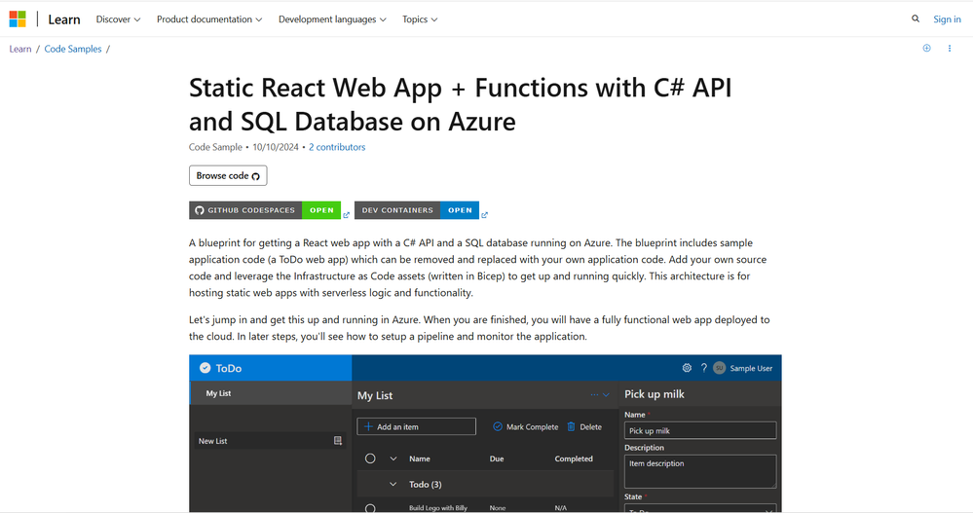This screenshot has width=973, height=513.
Task: Expand the Product documentation menu
Action: click(x=209, y=19)
